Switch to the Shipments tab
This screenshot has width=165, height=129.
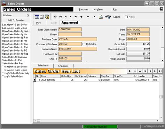pyautogui.click(x=63, y=66)
